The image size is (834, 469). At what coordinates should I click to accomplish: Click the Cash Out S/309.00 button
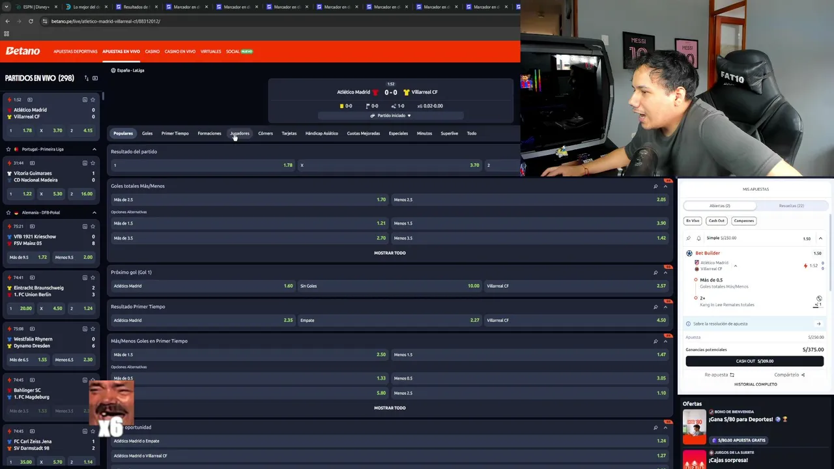point(755,361)
